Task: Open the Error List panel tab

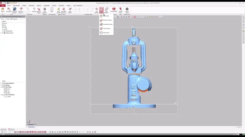Action: tap(12, 129)
